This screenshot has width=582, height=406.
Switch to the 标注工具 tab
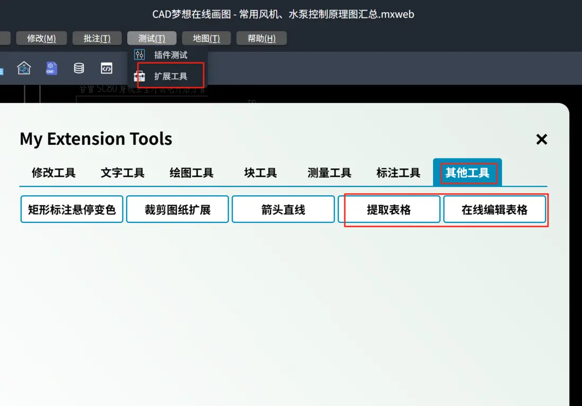pyautogui.click(x=398, y=172)
